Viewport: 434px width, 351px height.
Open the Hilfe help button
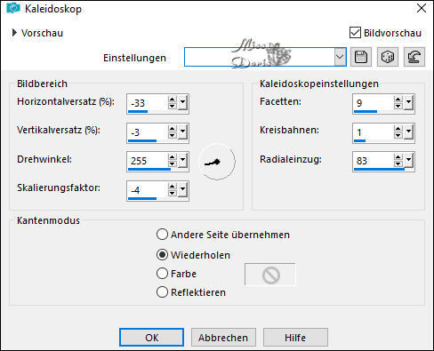295,337
